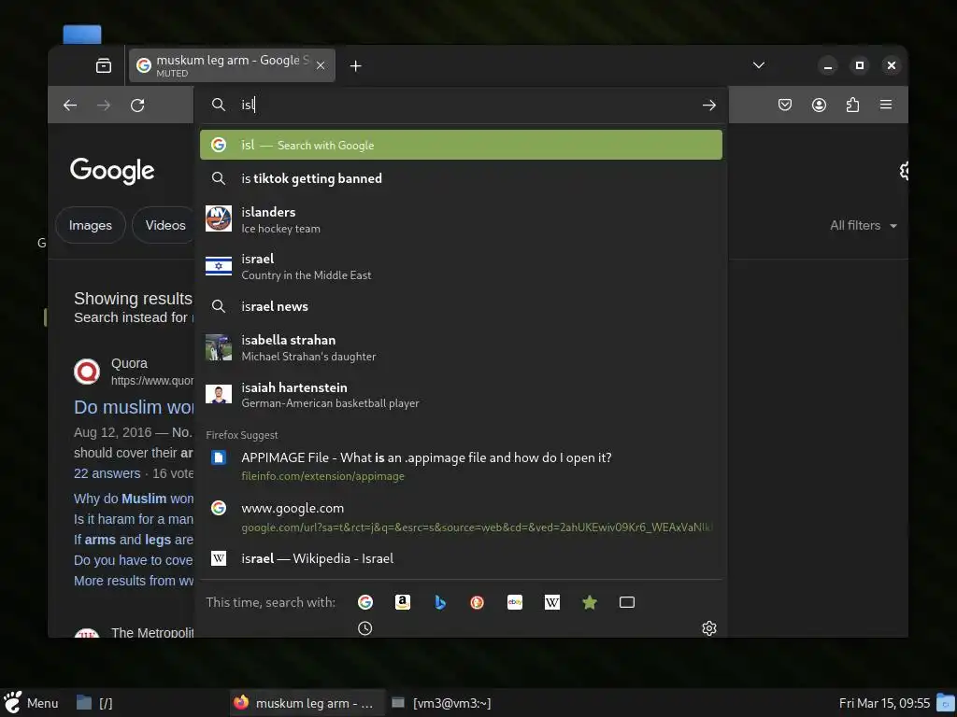
Task: Reload the current page
Action: 137,105
